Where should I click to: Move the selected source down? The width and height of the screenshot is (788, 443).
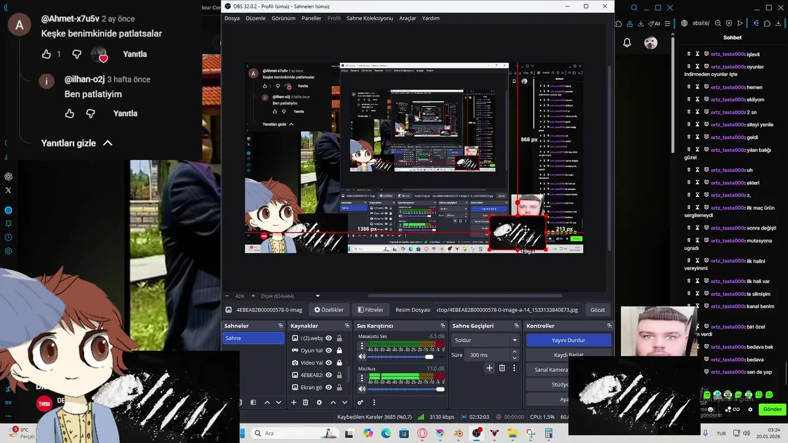(345, 402)
